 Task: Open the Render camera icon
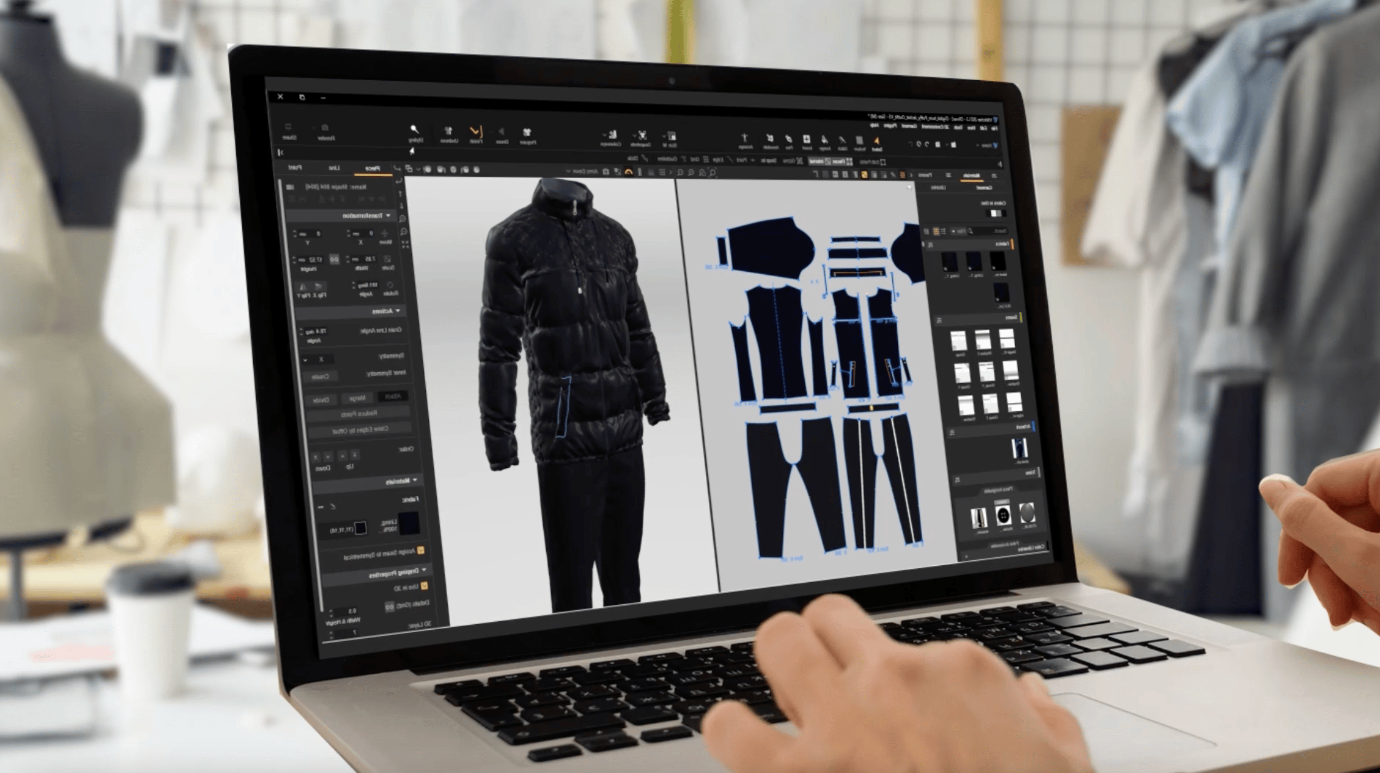[325, 129]
